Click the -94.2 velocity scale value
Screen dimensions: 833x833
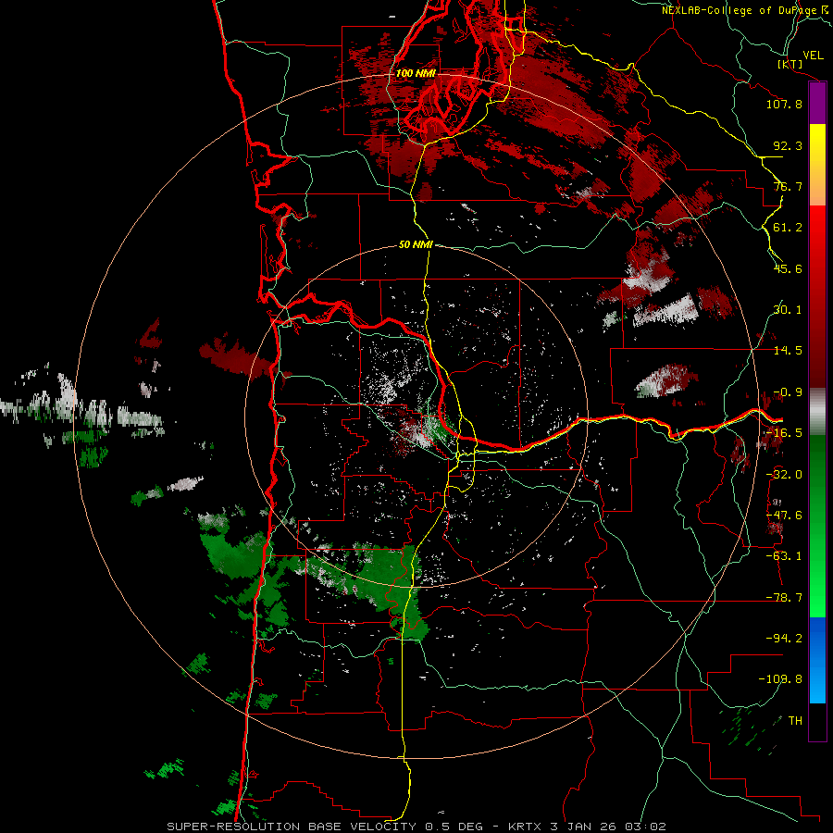(784, 638)
